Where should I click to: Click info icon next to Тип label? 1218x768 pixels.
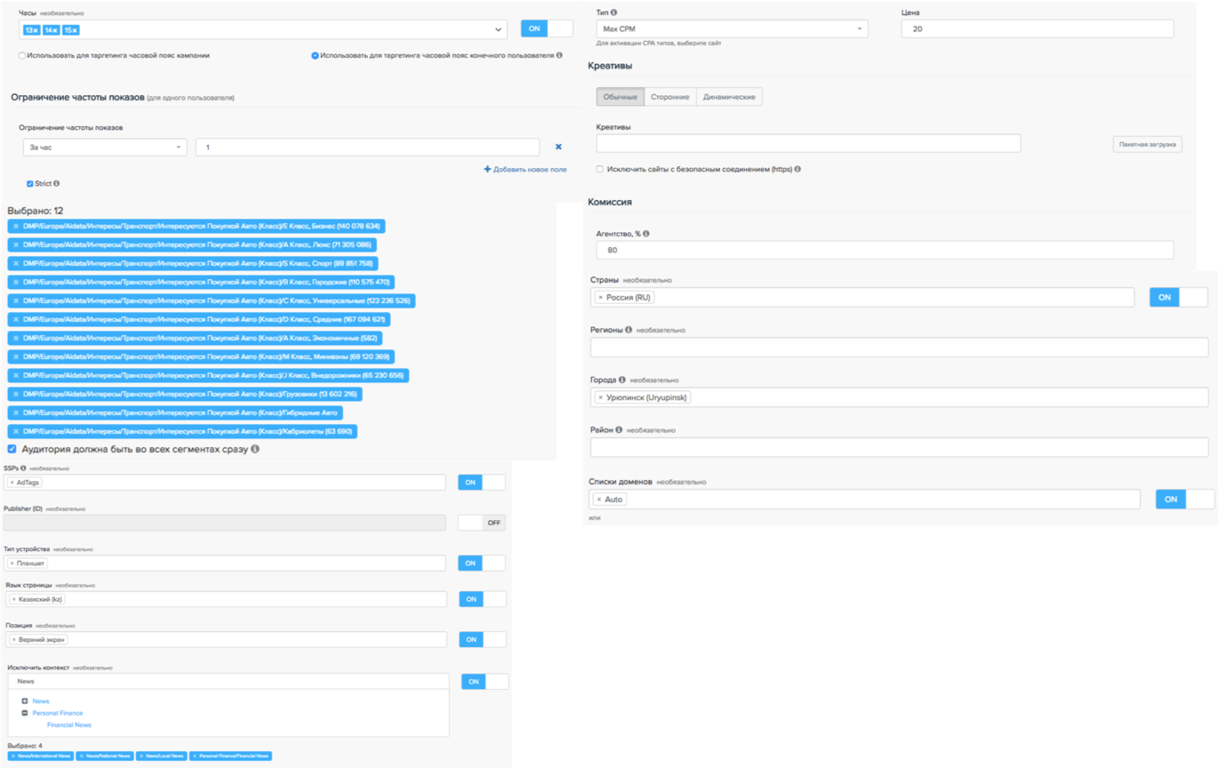pyautogui.click(x=613, y=12)
